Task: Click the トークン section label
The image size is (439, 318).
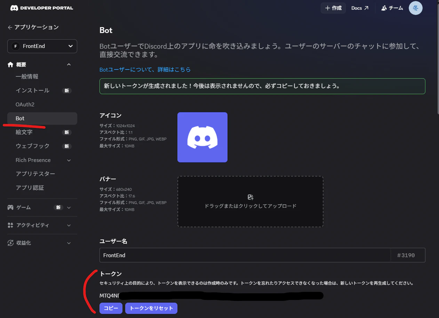Action: pos(111,274)
